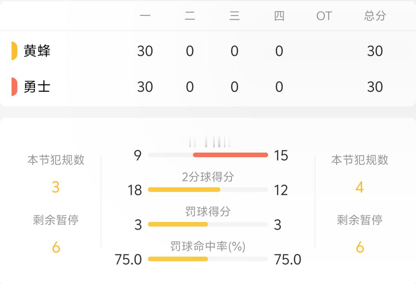416x284 pixels.
Task: Click the 三 third quarter column header
Action: coord(235,16)
